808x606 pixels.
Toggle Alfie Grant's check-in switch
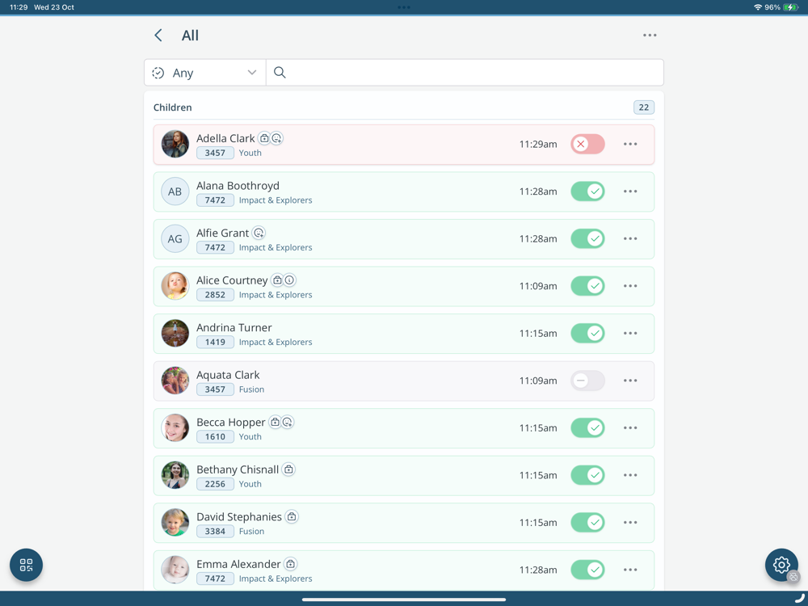click(x=587, y=239)
